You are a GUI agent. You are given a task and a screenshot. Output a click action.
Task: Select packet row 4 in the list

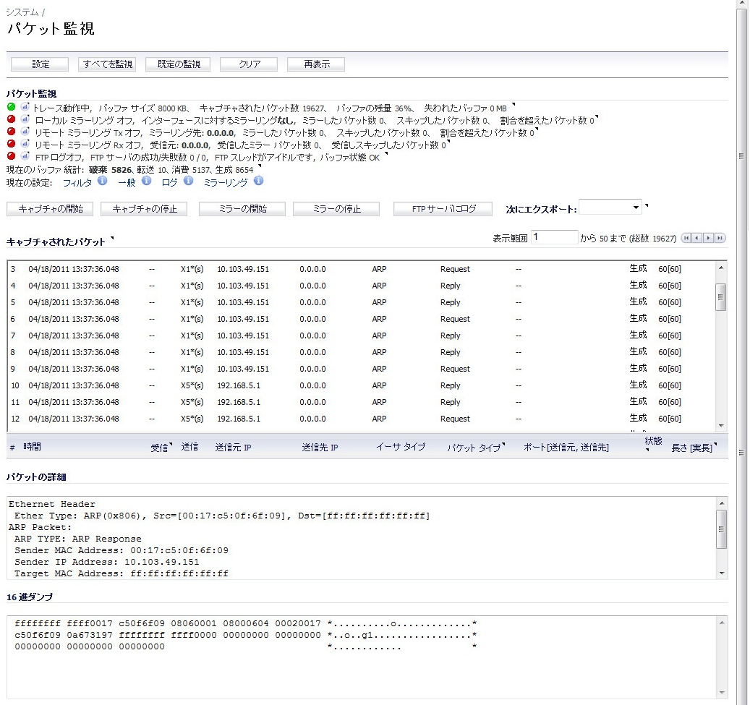[x=362, y=286]
